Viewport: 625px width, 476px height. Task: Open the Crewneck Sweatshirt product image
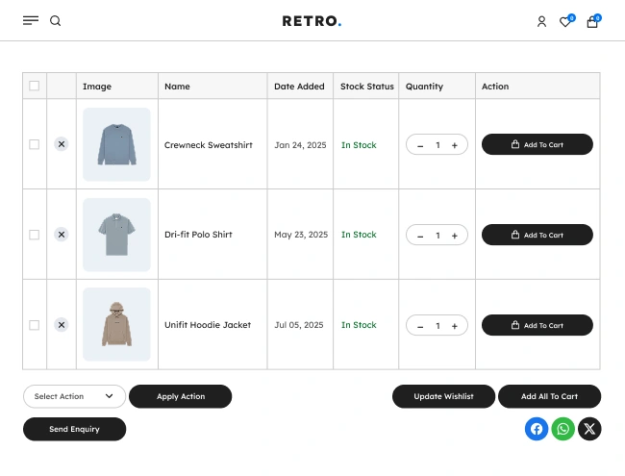(116, 144)
